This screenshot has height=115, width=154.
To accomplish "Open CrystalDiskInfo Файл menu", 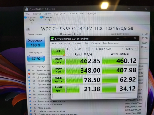I will click(28, 14).
